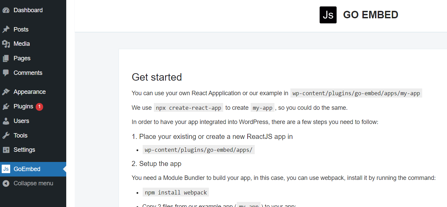This screenshot has width=447, height=207.
Task: Click the Media library icon
Action: [x=6, y=44]
